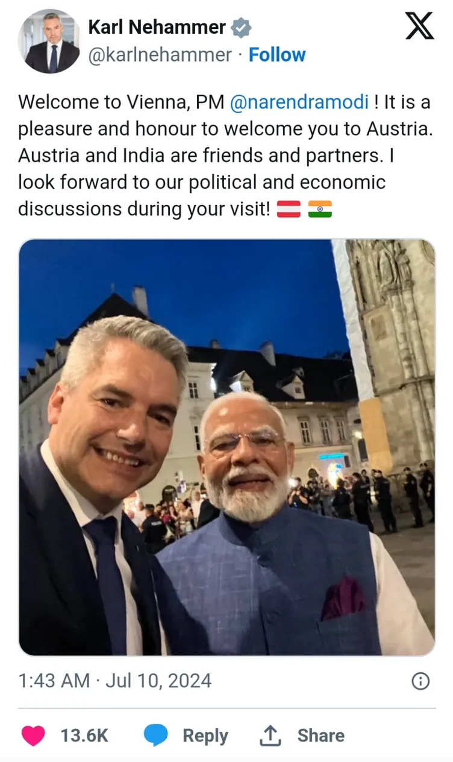
Task: Select the Reply label
Action: pyautogui.click(x=205, y=735)
